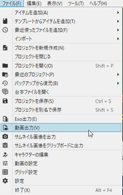
Task: Click the template save icon beside テンプレートからアイテムを追加
Action: click(5, 21)
